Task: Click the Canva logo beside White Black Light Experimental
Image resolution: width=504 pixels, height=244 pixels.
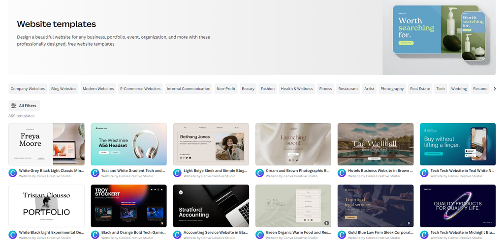Action: pos(13,235)
